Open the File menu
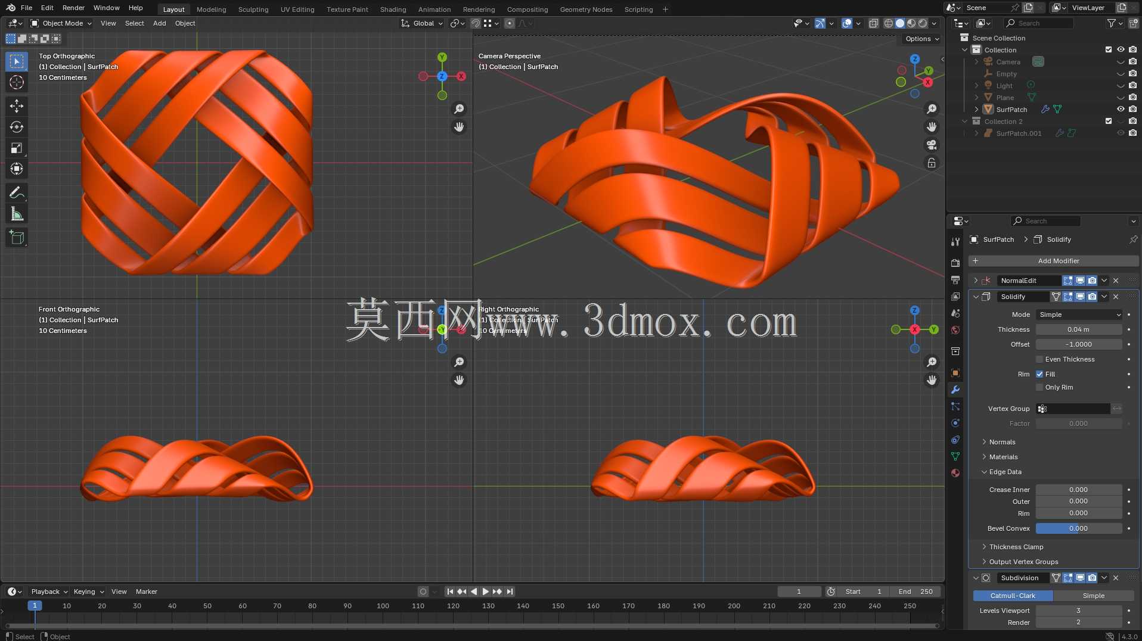 [x=26, y=8]
